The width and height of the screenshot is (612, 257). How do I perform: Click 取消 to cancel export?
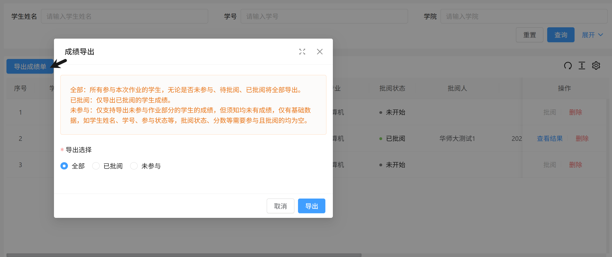pos(280,206)
